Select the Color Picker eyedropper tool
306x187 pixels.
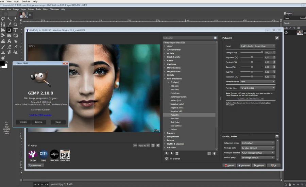tap(9, 24)
